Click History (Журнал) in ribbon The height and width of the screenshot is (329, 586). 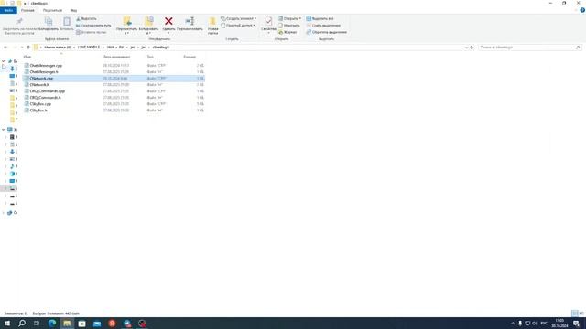click(x=288, y=33)
